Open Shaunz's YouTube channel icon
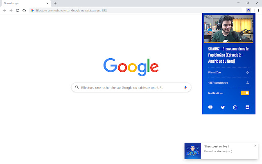 (x=210, y=107)
